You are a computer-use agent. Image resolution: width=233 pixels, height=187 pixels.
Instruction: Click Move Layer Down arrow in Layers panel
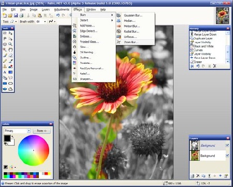(x=220, y=176)
